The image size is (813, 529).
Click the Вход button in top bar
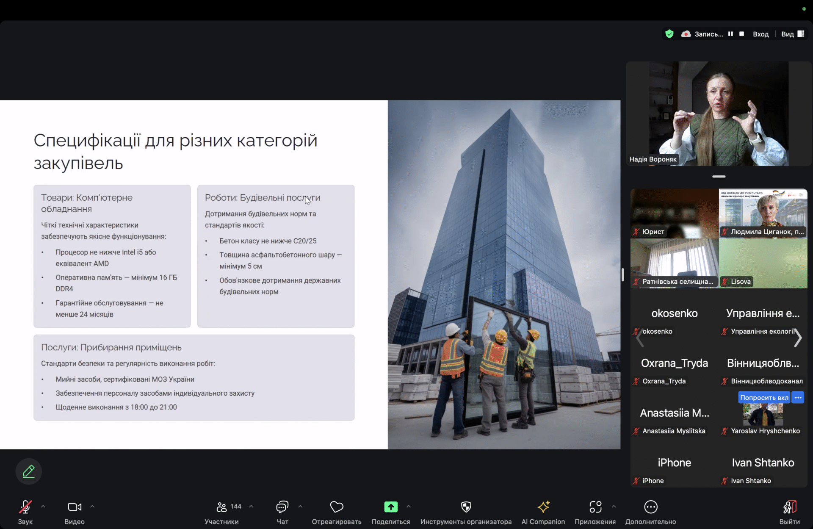[760, 34]
